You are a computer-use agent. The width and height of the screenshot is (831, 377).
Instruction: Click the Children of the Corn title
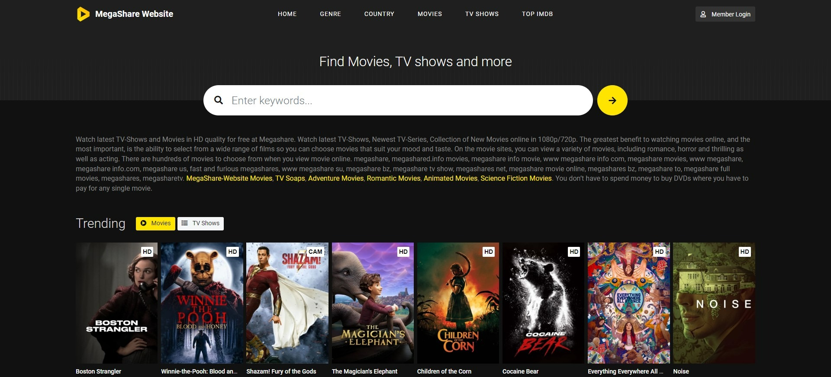click(444, 371)
